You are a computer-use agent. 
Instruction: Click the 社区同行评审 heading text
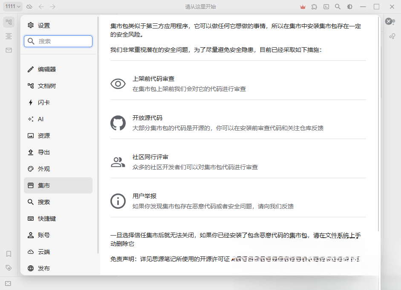150,157
